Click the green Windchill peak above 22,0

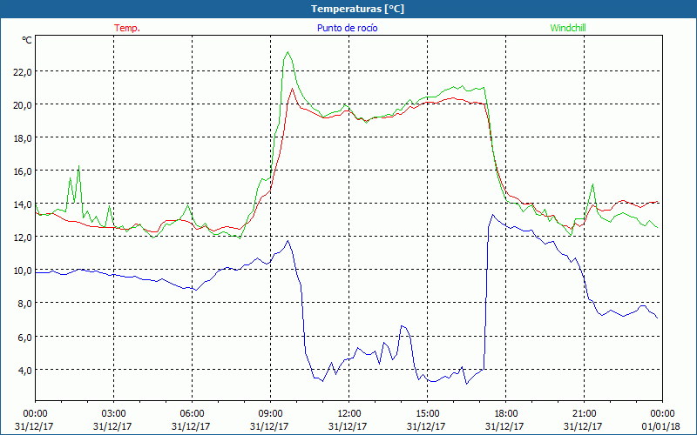(288, 52)
